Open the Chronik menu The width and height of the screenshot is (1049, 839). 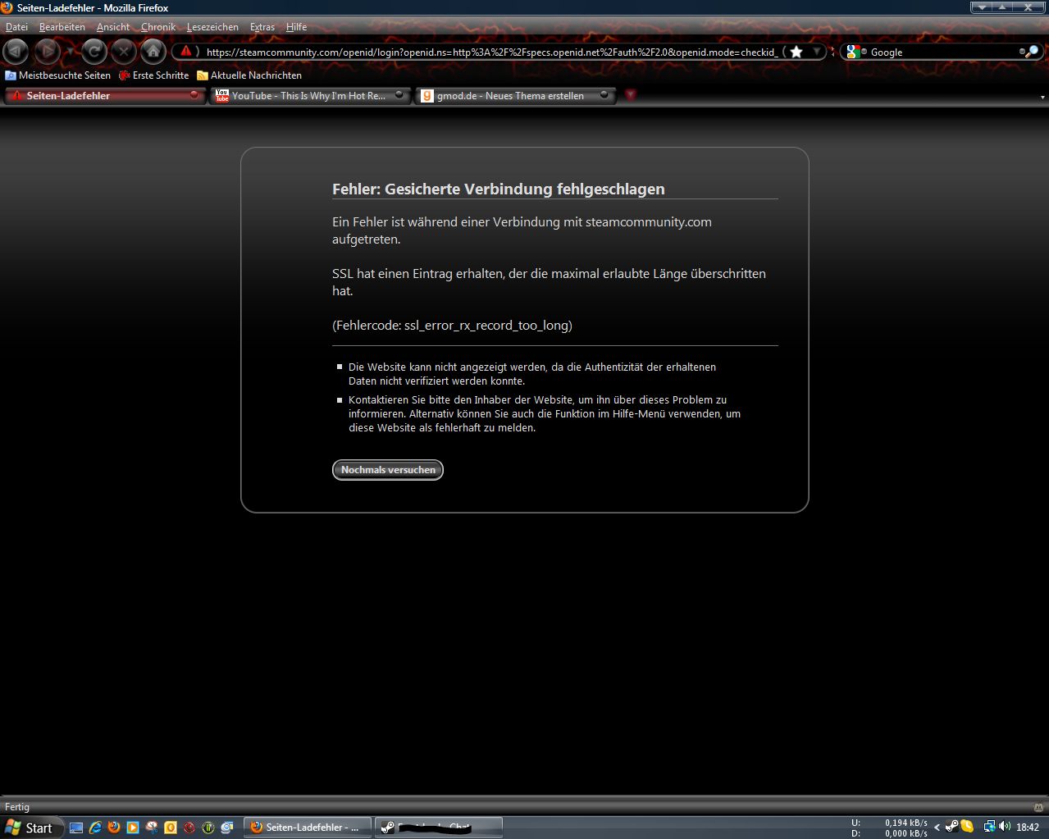coord(157,27)
